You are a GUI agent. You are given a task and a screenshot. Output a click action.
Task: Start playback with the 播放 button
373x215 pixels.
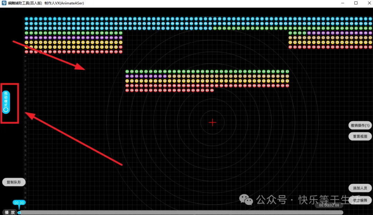click(10, 212)
